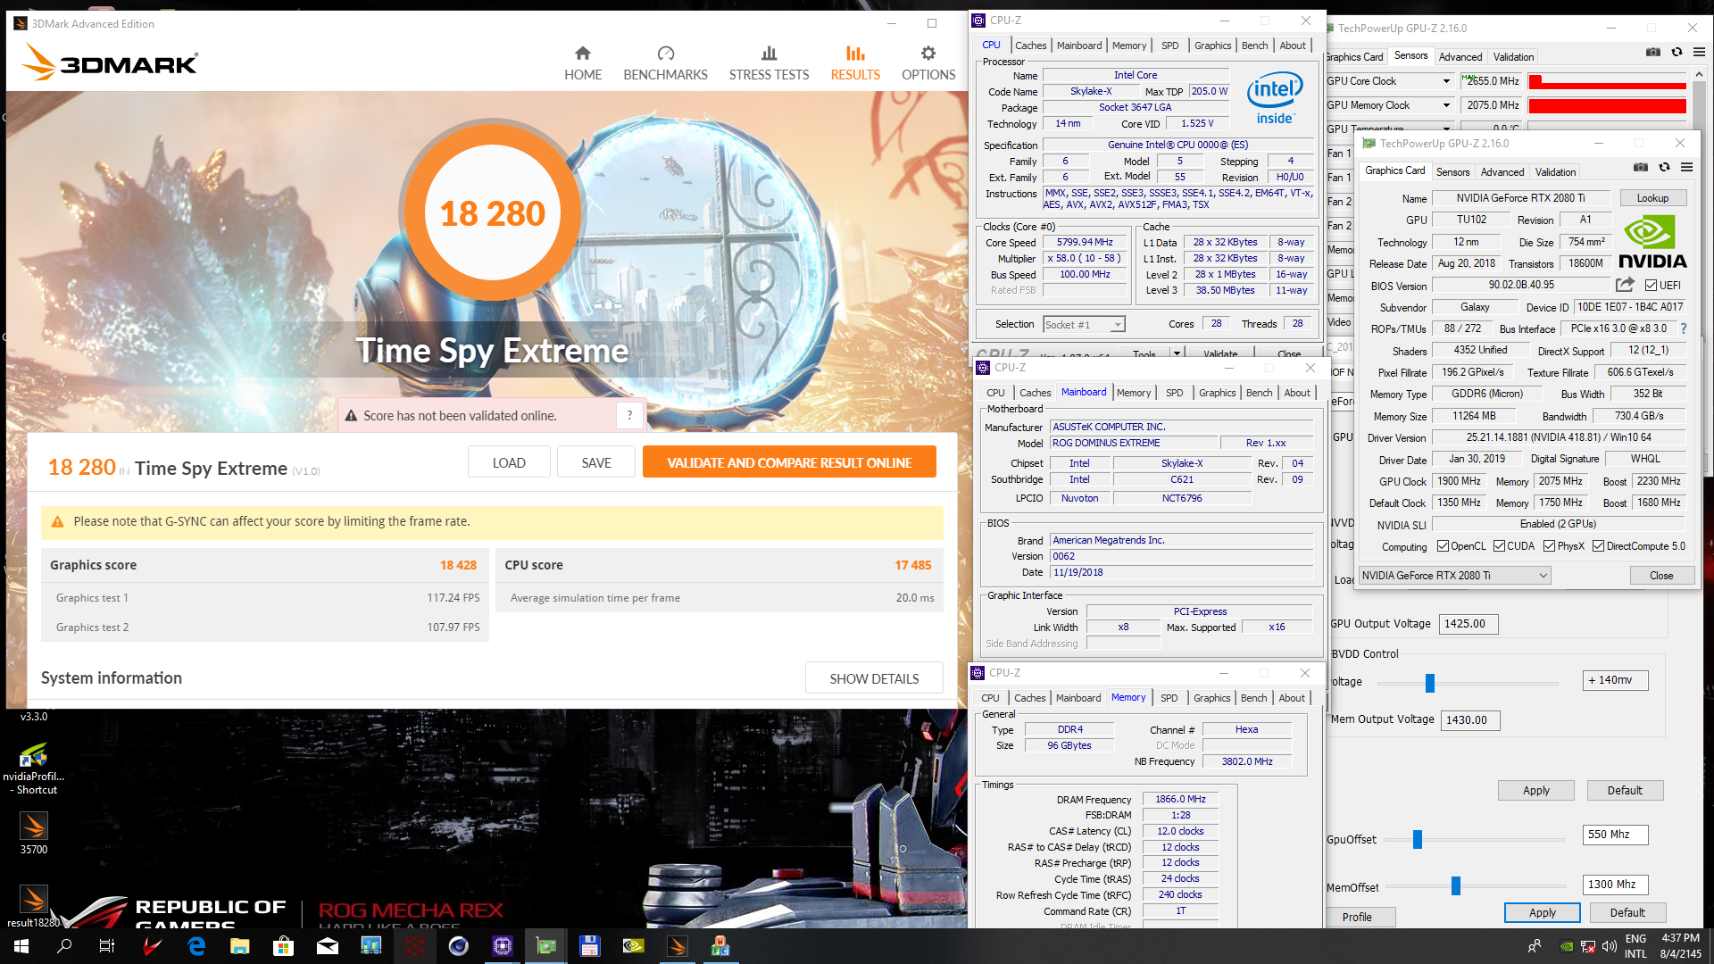Screen dimensions: 1714x964
Task: Click Lookup button in GPU-Z
Action: coord(1652,198)
